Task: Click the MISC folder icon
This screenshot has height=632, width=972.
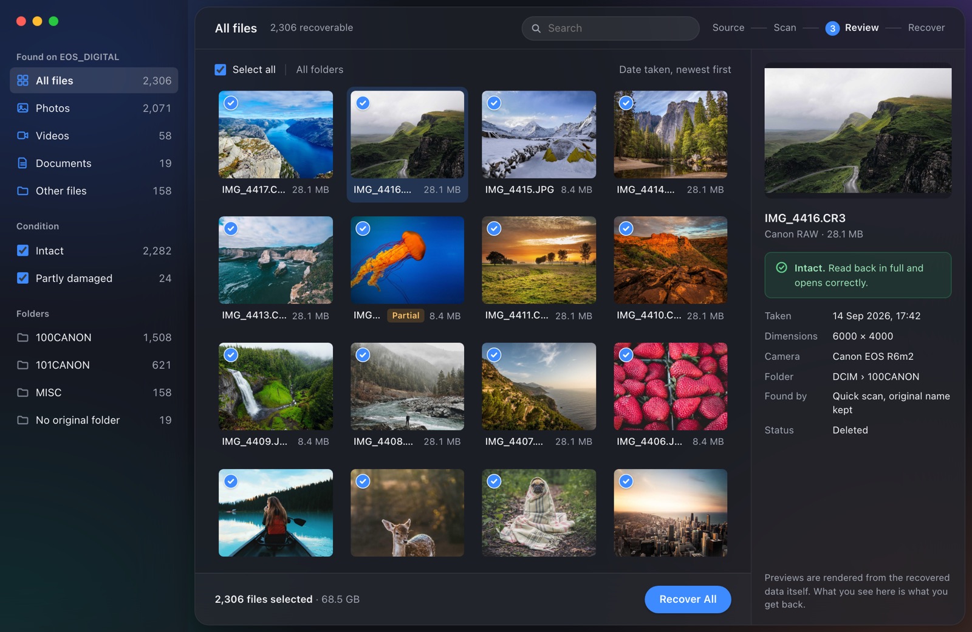Action: (x=22, y=393)
